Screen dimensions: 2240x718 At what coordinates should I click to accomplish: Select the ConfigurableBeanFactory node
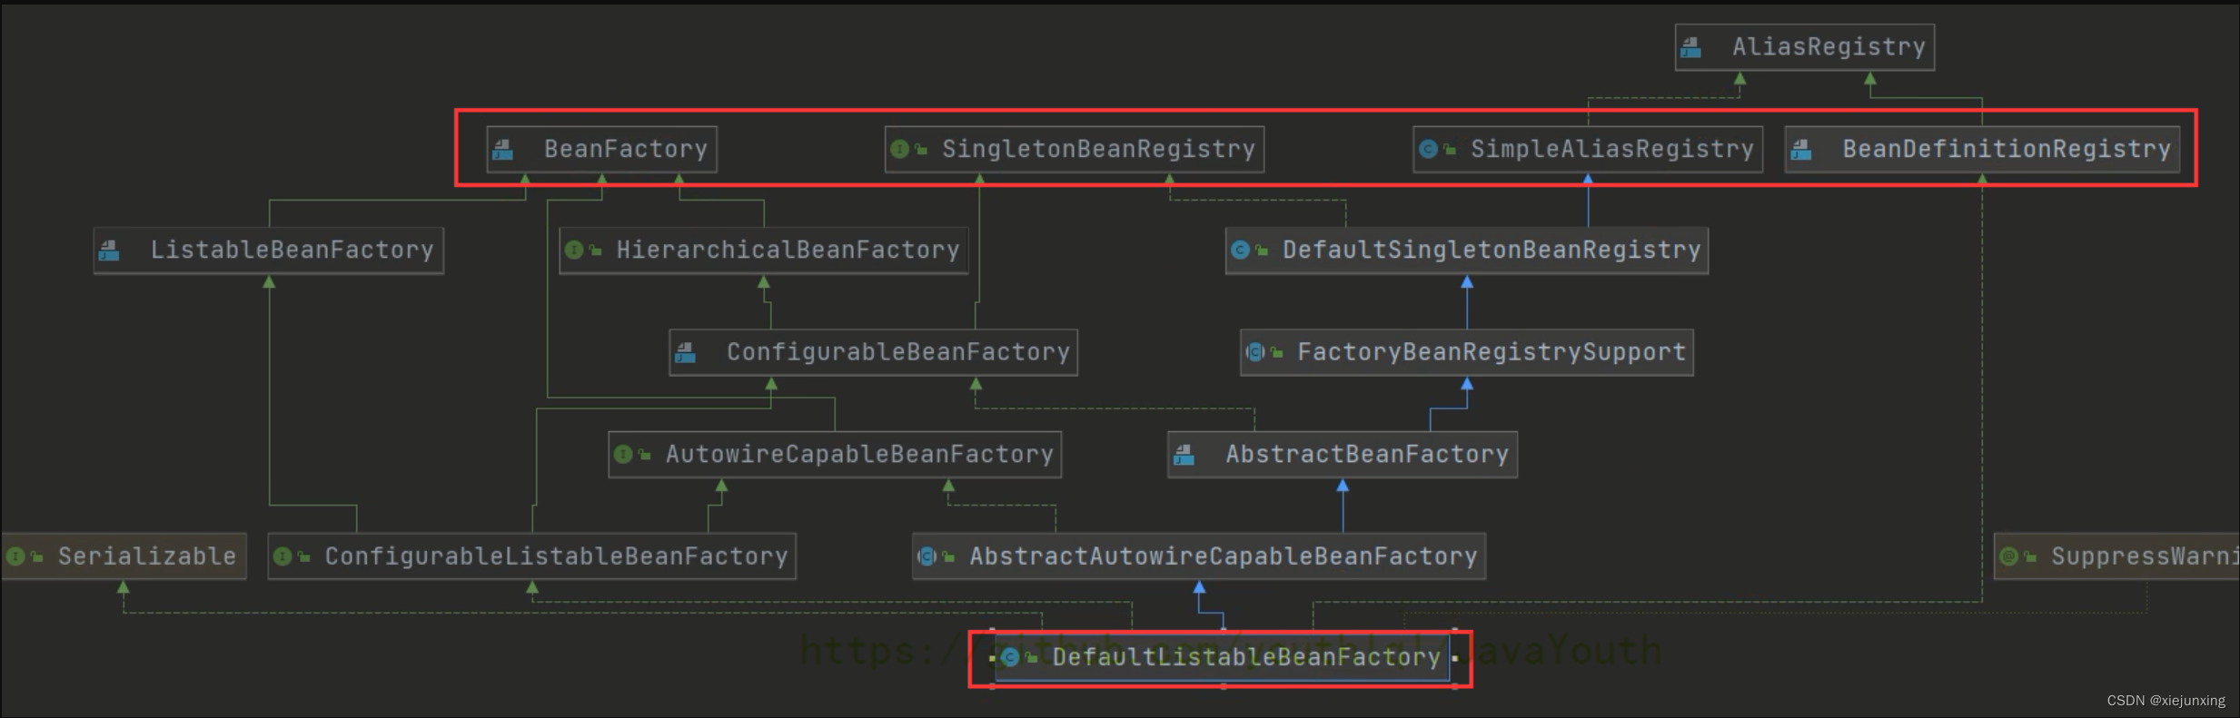[873, 352]
